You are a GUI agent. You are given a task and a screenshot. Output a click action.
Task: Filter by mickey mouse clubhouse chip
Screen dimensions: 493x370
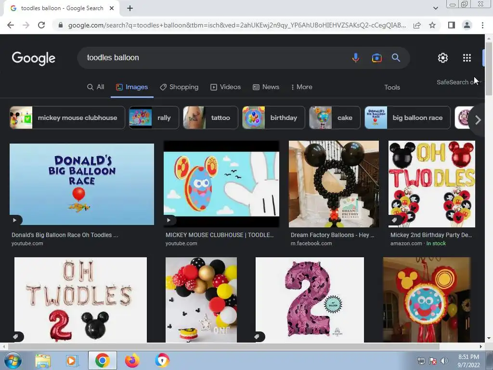[x=67, y=118]
